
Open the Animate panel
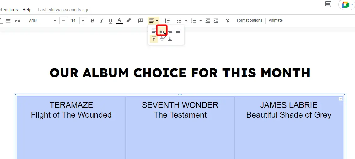pyautogui.click(x=276, y=20)
